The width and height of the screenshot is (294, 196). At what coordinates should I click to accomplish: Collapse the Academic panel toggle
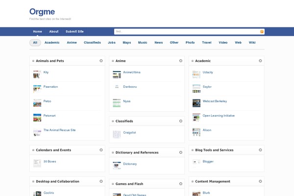tap(193, 61)
